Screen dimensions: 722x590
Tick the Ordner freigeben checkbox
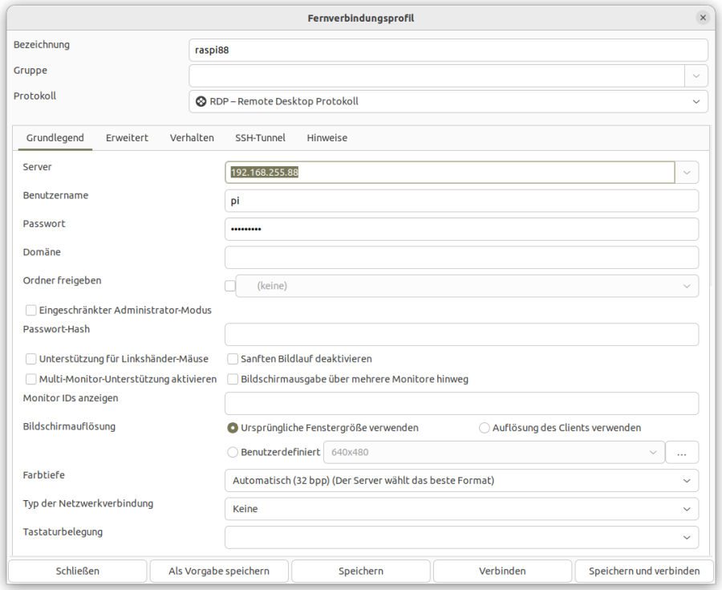coord(230,286)
